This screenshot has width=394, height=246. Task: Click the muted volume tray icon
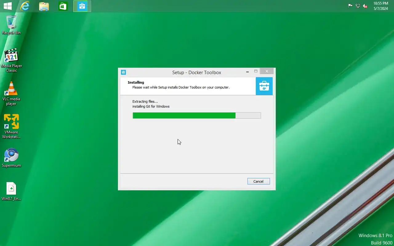click(365, 6)
